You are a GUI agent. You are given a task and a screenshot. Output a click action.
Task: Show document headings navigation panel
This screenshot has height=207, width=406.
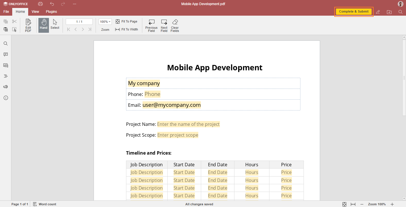[x=5, y=76]
